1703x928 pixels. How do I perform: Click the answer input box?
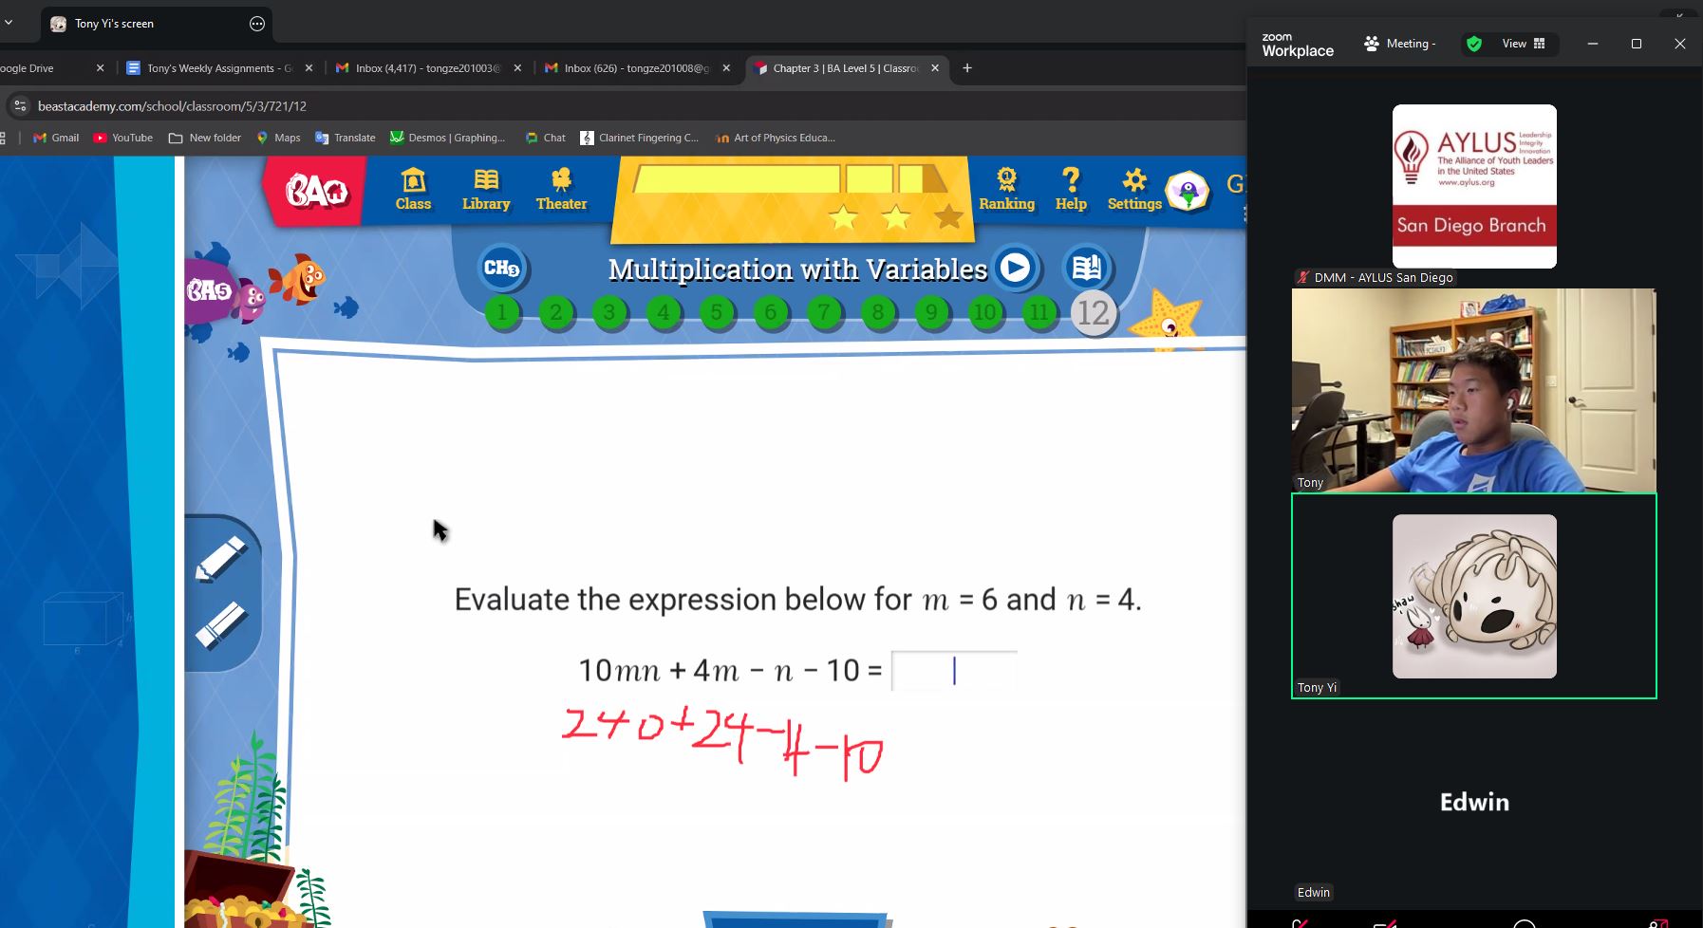pos(954,671)
